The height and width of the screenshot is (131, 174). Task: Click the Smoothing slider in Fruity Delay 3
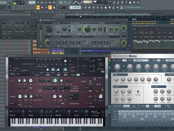point(57,32)
